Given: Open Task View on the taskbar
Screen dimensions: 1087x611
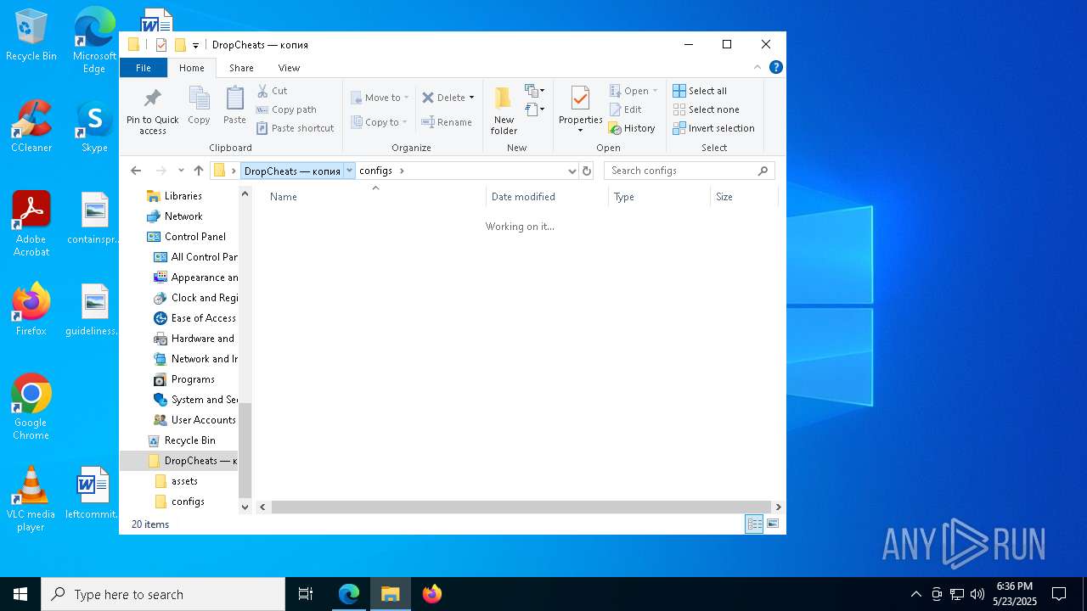Looking at the screenshot, I should coord(306,594).
